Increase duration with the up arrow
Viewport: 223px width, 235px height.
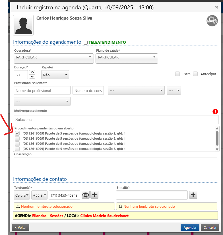coord(32,72)
